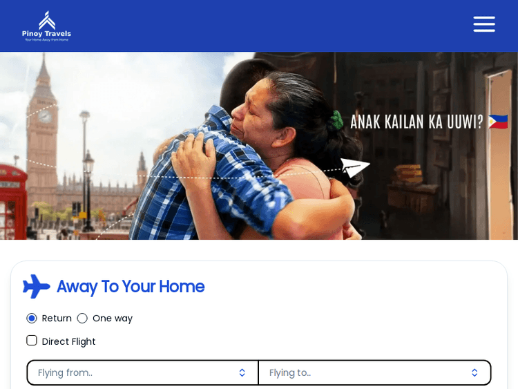Click the white paper plane icon
This screenshot has height=389, width=518.
(x=355, y=168)
